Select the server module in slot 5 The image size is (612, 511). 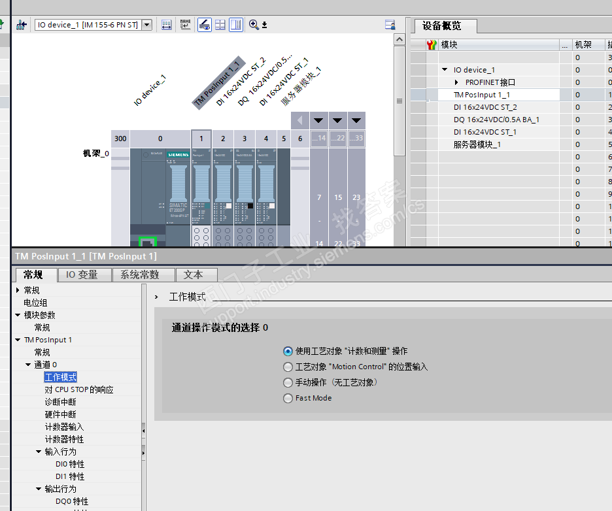point(284,197)
